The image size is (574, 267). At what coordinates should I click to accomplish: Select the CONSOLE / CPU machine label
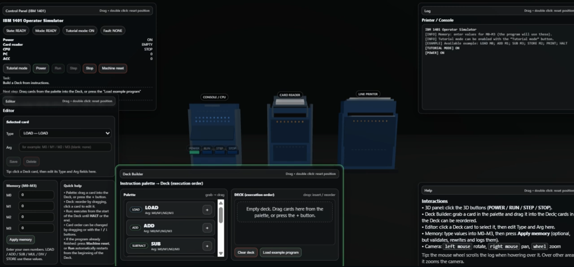coord(214,97)
